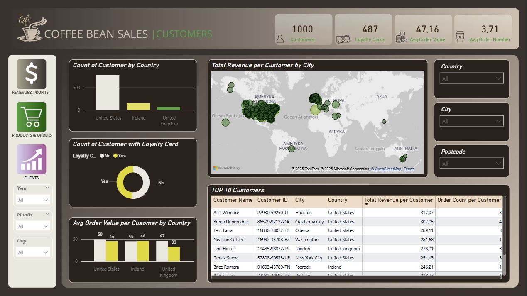Screen dimensions: 527x296
Task: Click the Customers person icon
Action: click(280, 39)
